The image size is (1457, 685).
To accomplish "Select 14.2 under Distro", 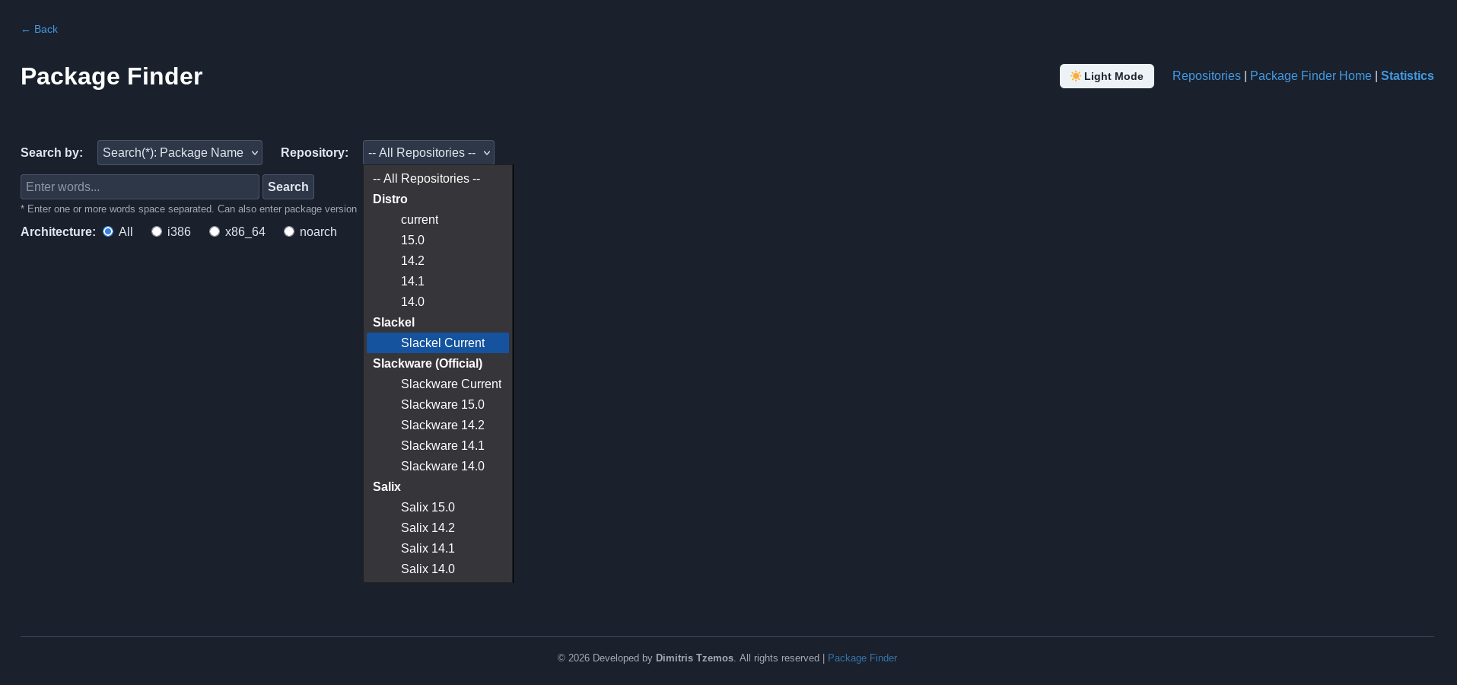I will coord(437,261).
